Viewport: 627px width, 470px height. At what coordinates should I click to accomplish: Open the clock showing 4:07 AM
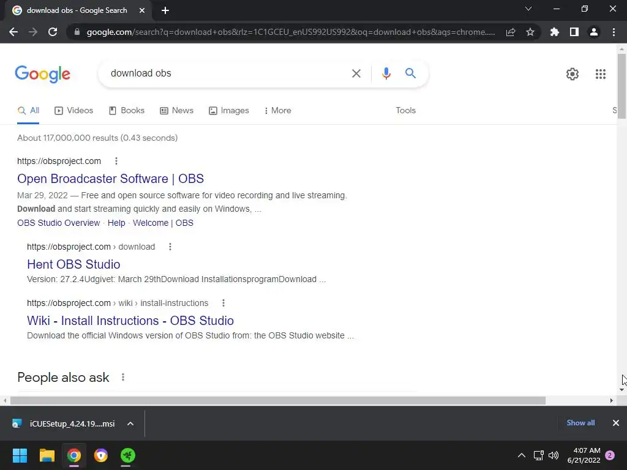[x=584, y=455]
